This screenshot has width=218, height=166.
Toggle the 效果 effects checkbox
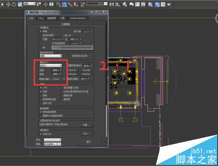41,91
